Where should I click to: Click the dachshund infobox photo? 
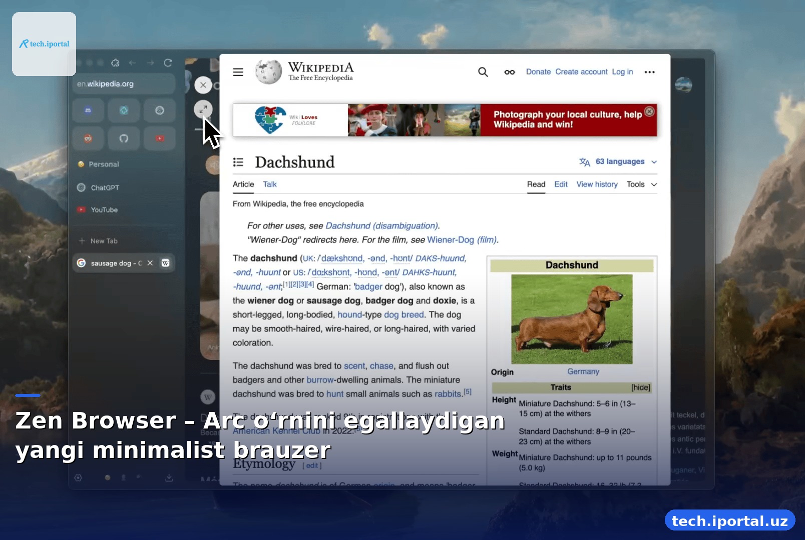click(x=572, y=319)
